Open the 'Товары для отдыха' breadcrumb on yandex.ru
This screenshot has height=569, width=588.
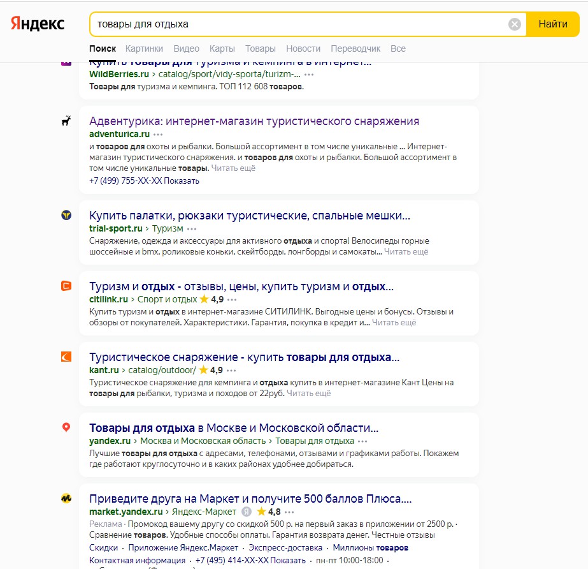pyautogui.click(x=315, y=441)
